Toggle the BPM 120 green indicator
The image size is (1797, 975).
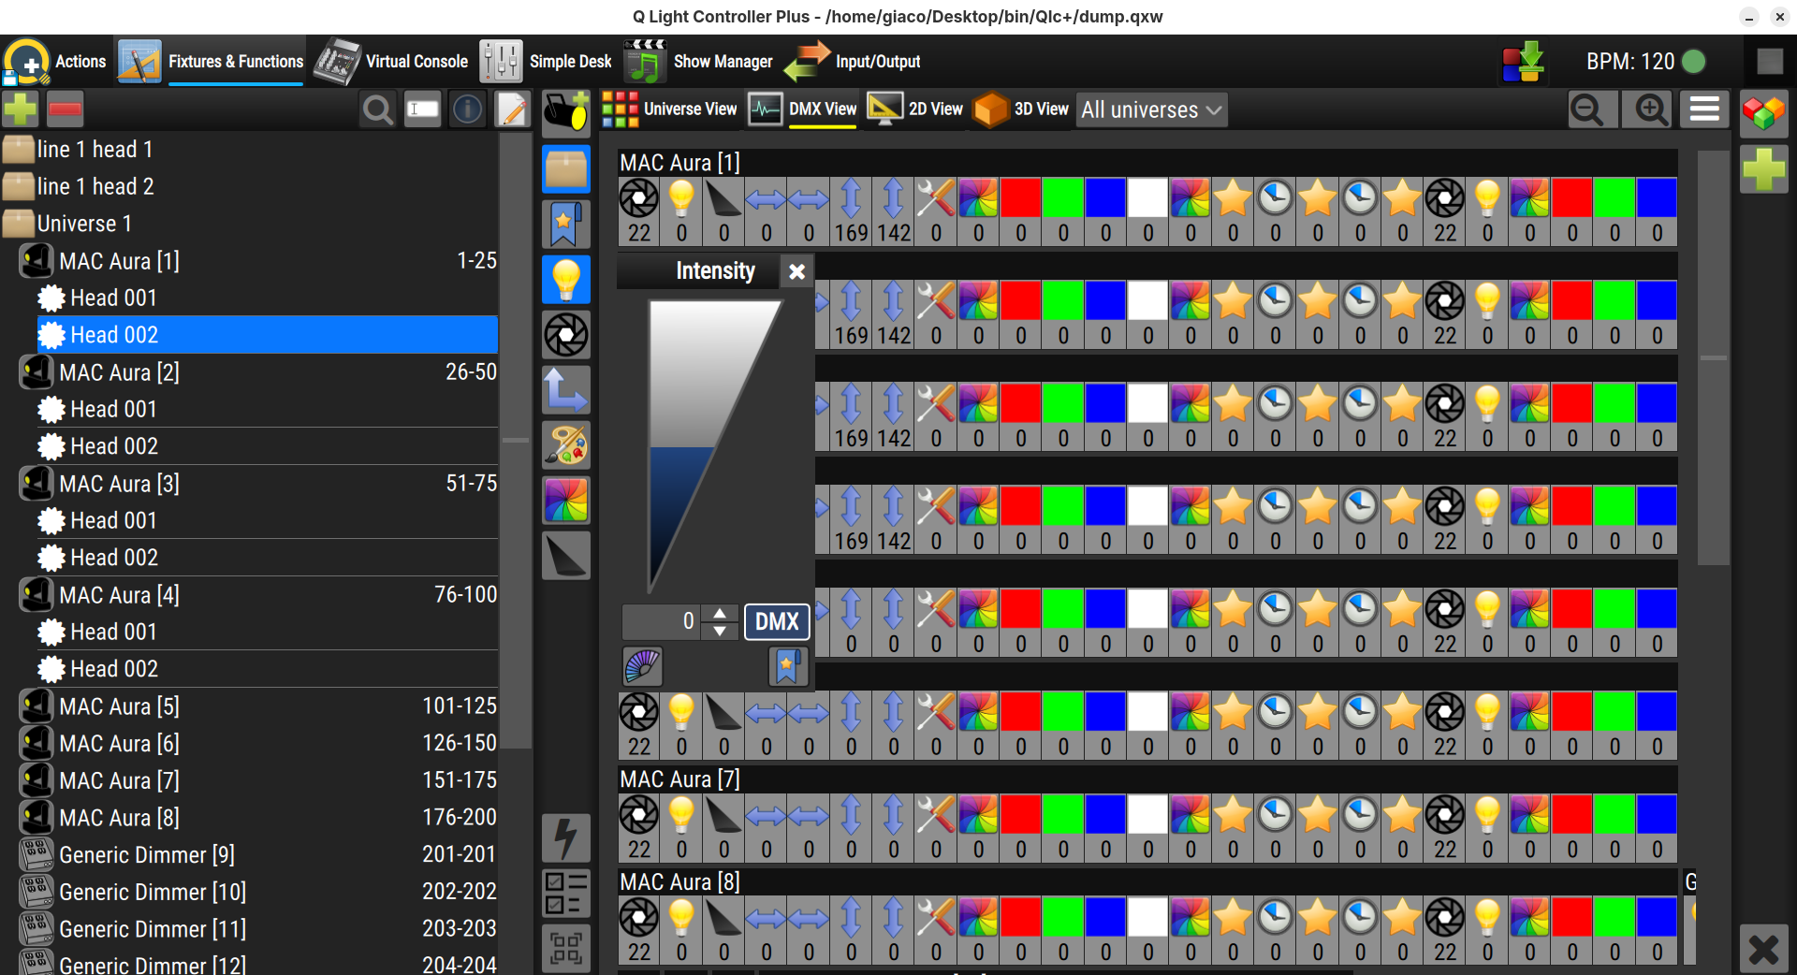coord(1694,62)
